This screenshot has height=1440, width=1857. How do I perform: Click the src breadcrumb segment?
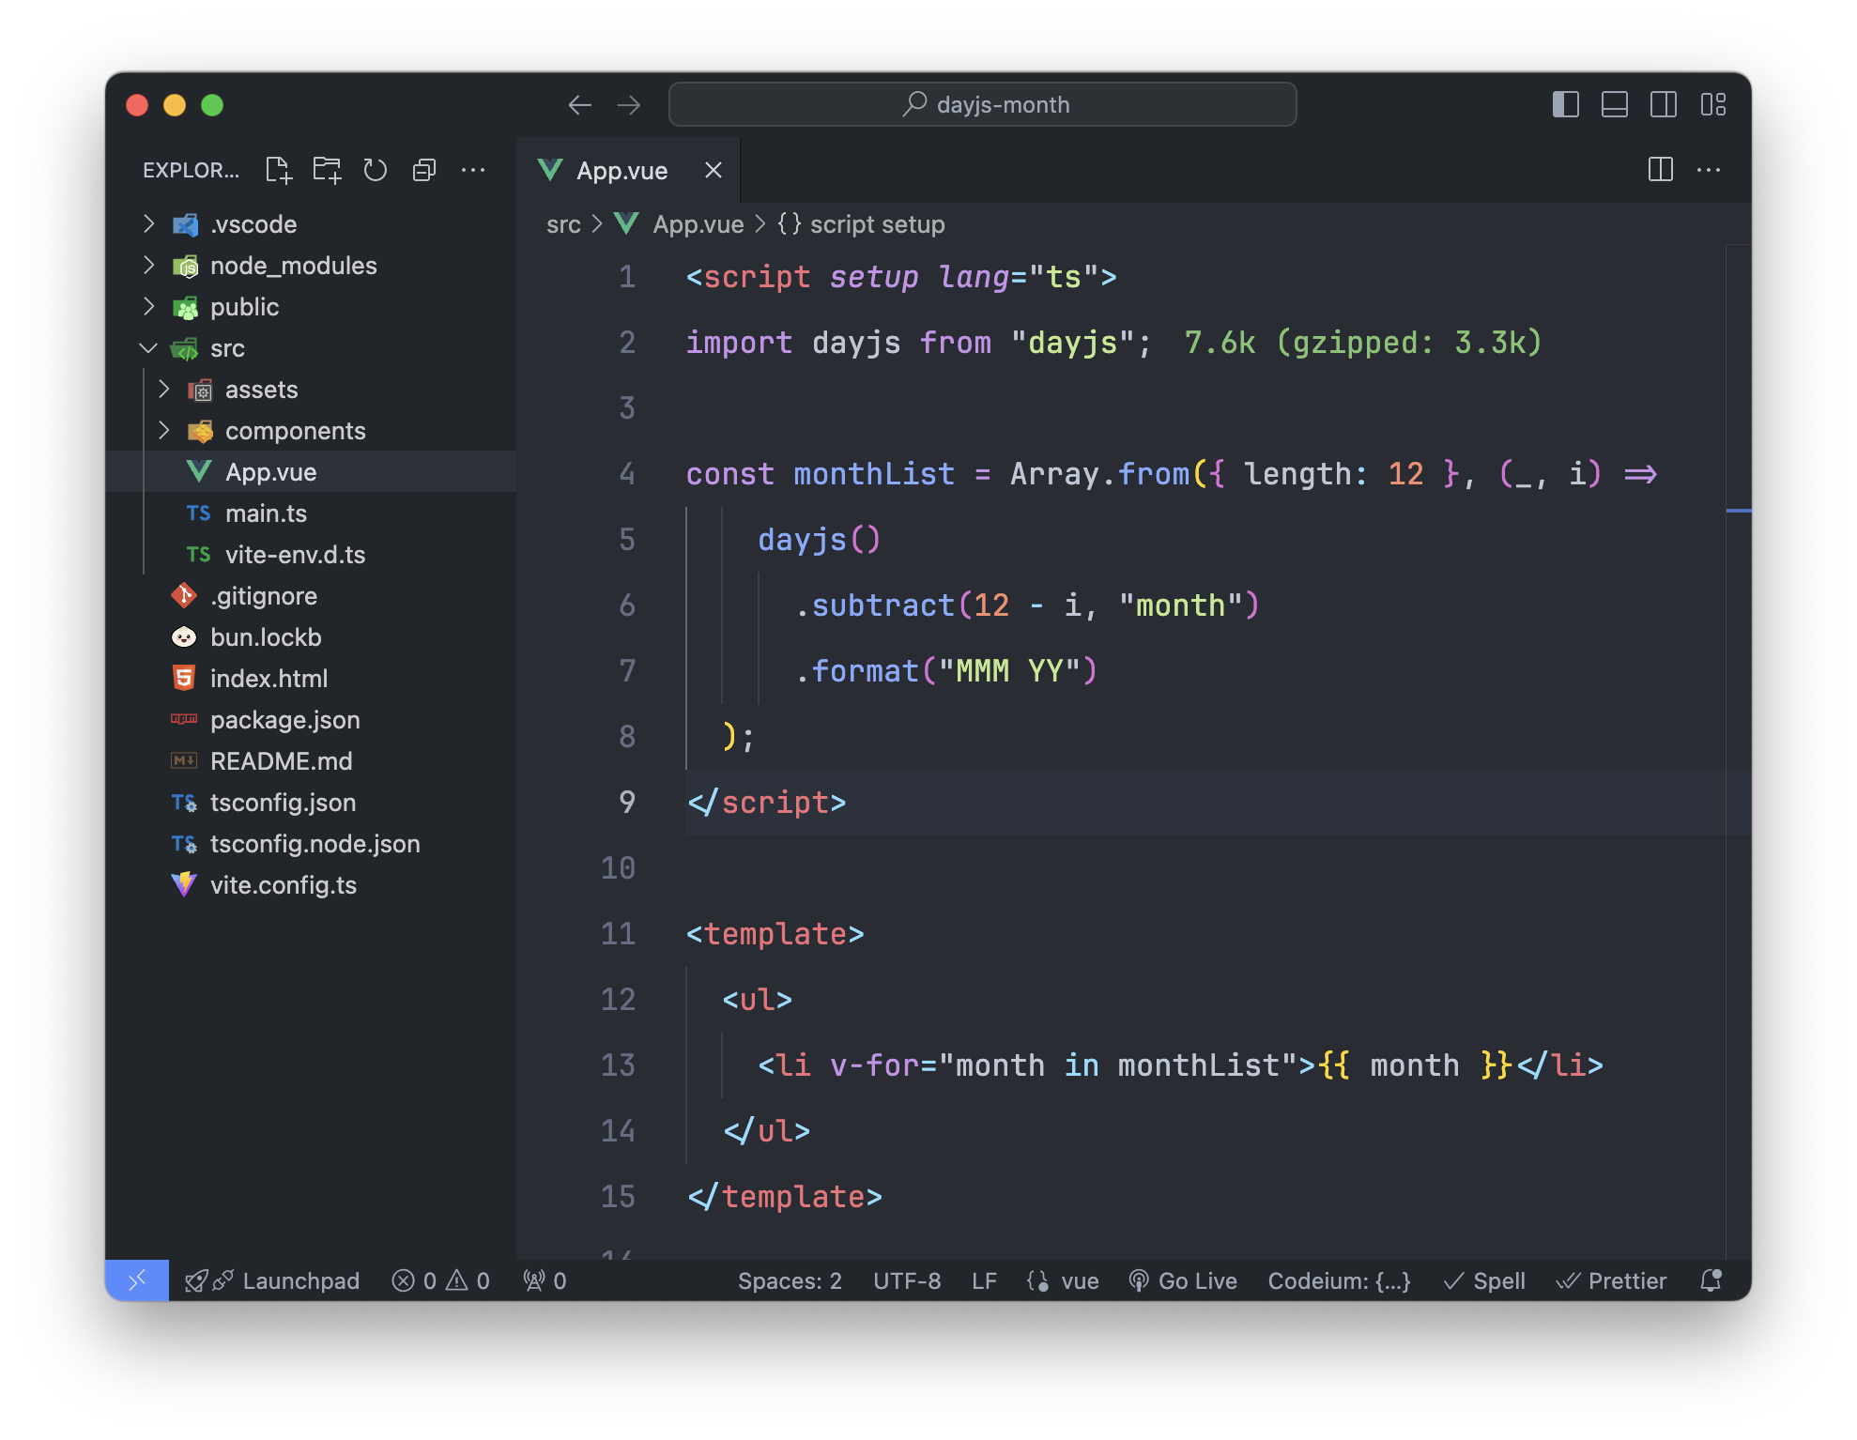click(563, 224)
